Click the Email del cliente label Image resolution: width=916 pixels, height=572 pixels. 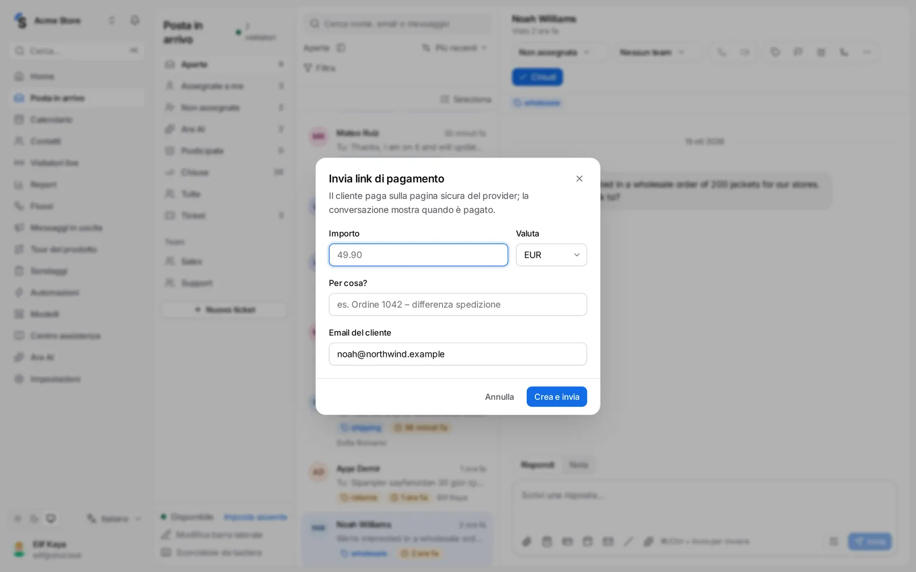click(360, 333)
